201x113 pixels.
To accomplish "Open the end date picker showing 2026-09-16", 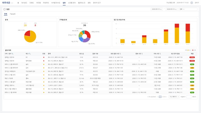I will coord(171,9).
